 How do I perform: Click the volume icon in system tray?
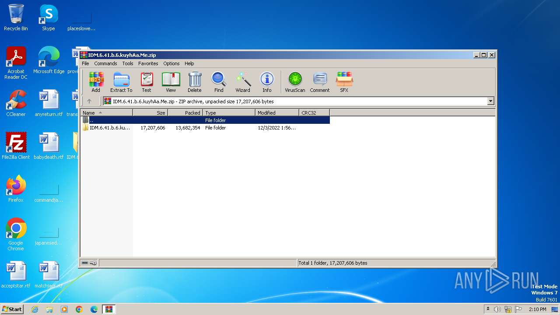(x=497, y=309)
